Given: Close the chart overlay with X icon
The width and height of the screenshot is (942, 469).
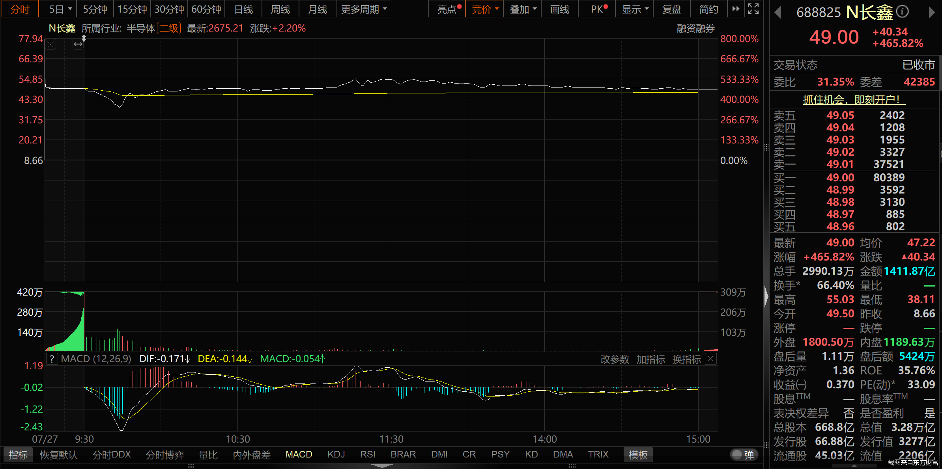Looking at the screenshot, I should tap(50, 45).
